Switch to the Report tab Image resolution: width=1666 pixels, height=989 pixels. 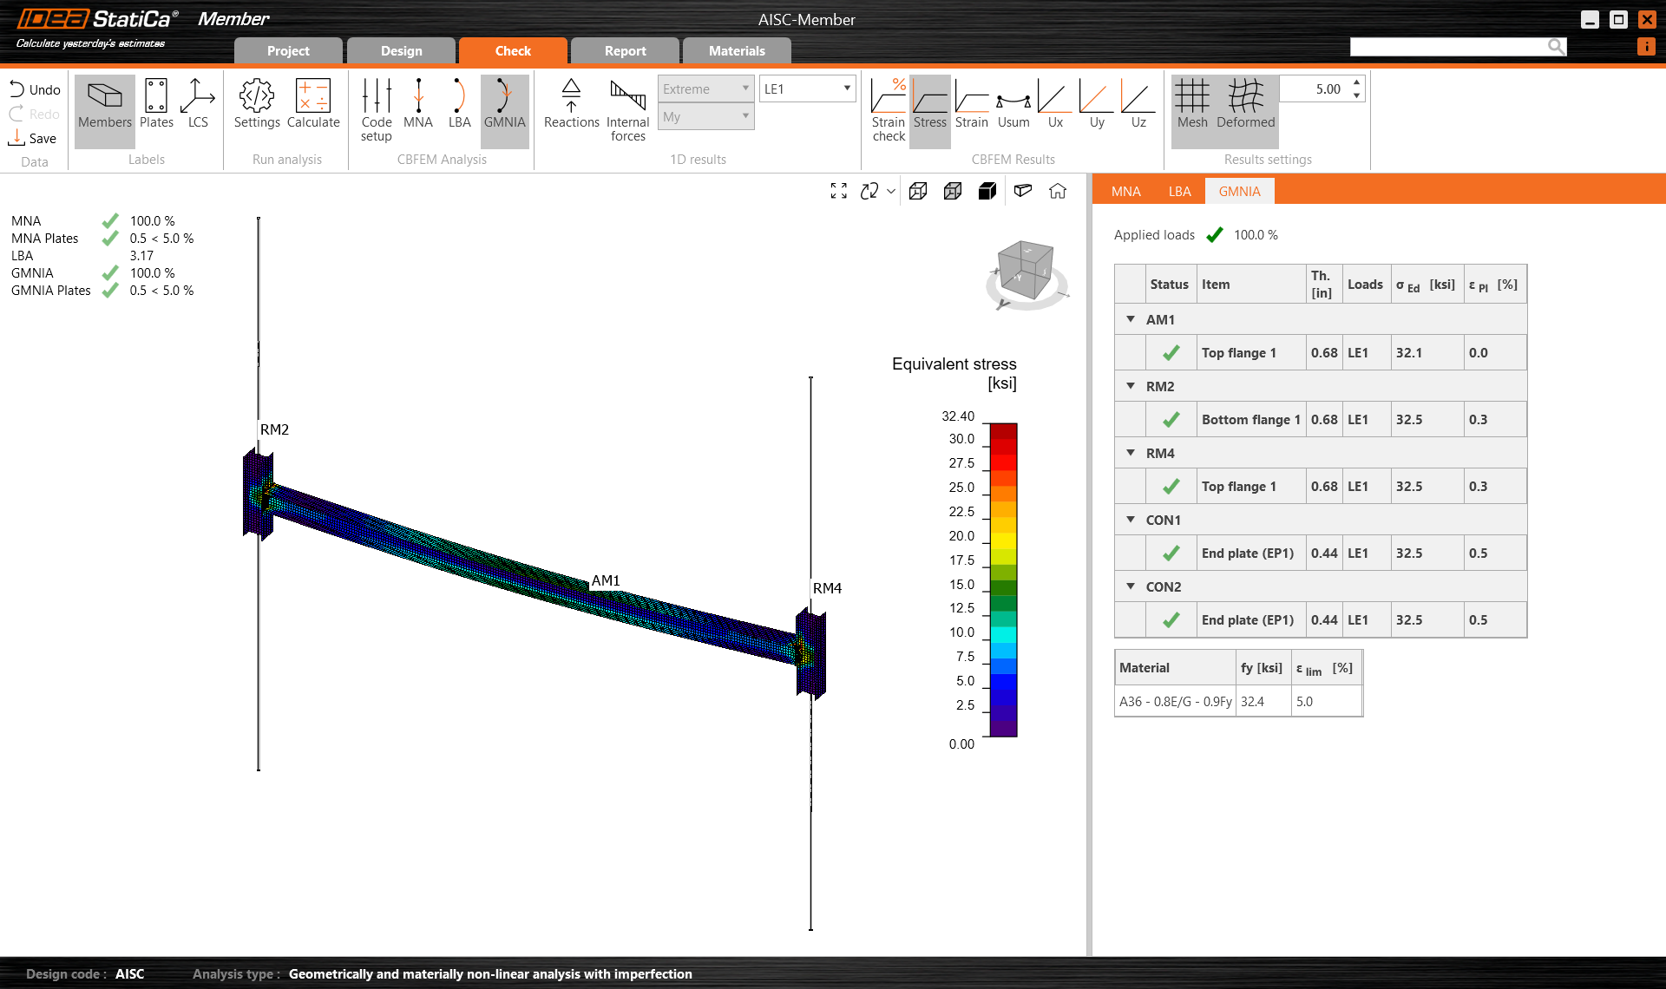[625, 51]
